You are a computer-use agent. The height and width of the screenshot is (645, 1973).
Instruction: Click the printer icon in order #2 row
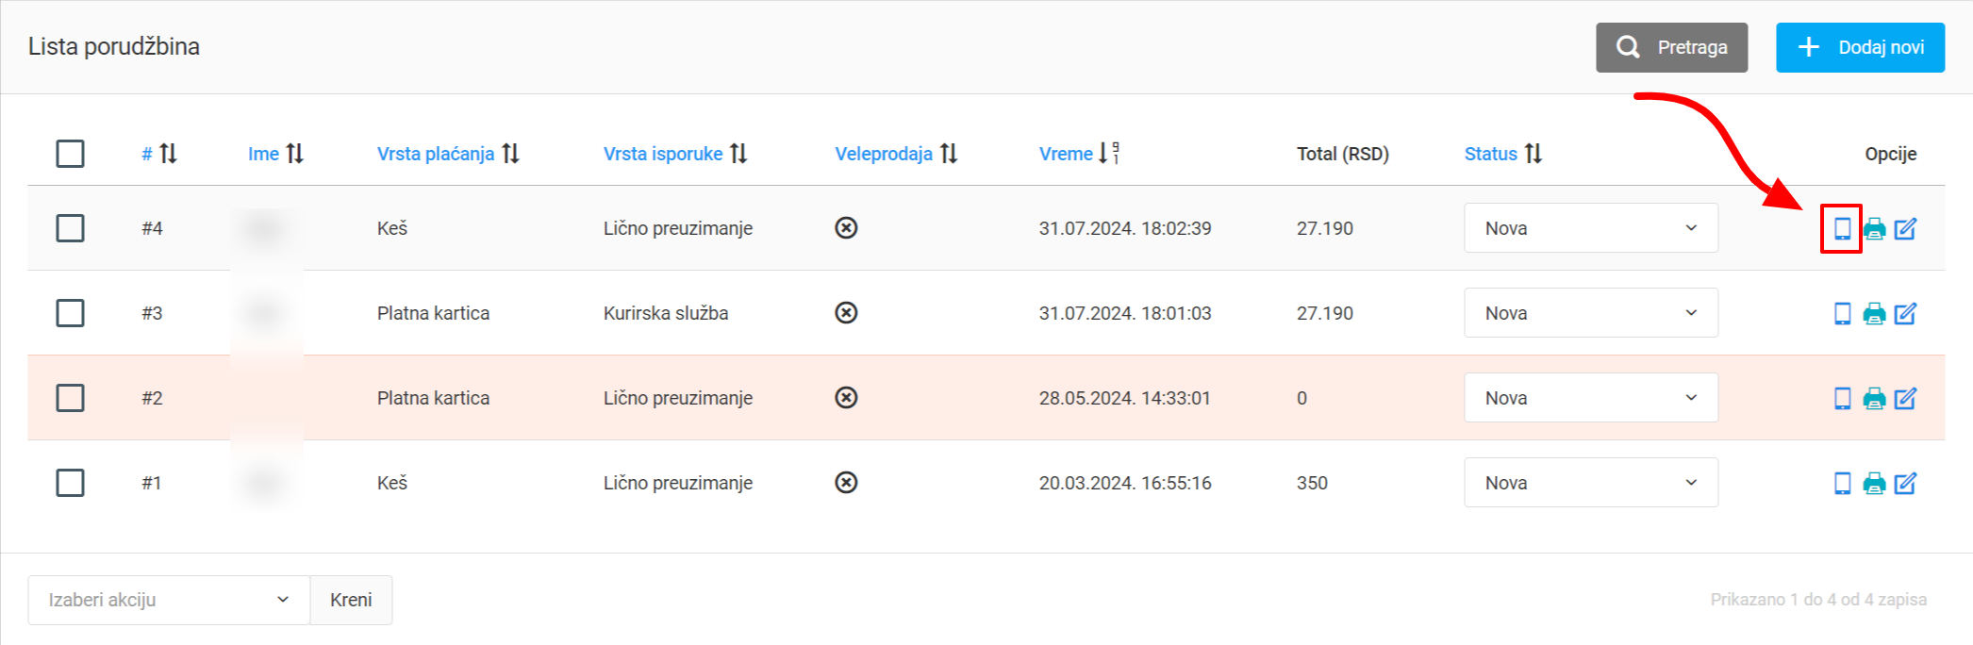click(1874, 398)
